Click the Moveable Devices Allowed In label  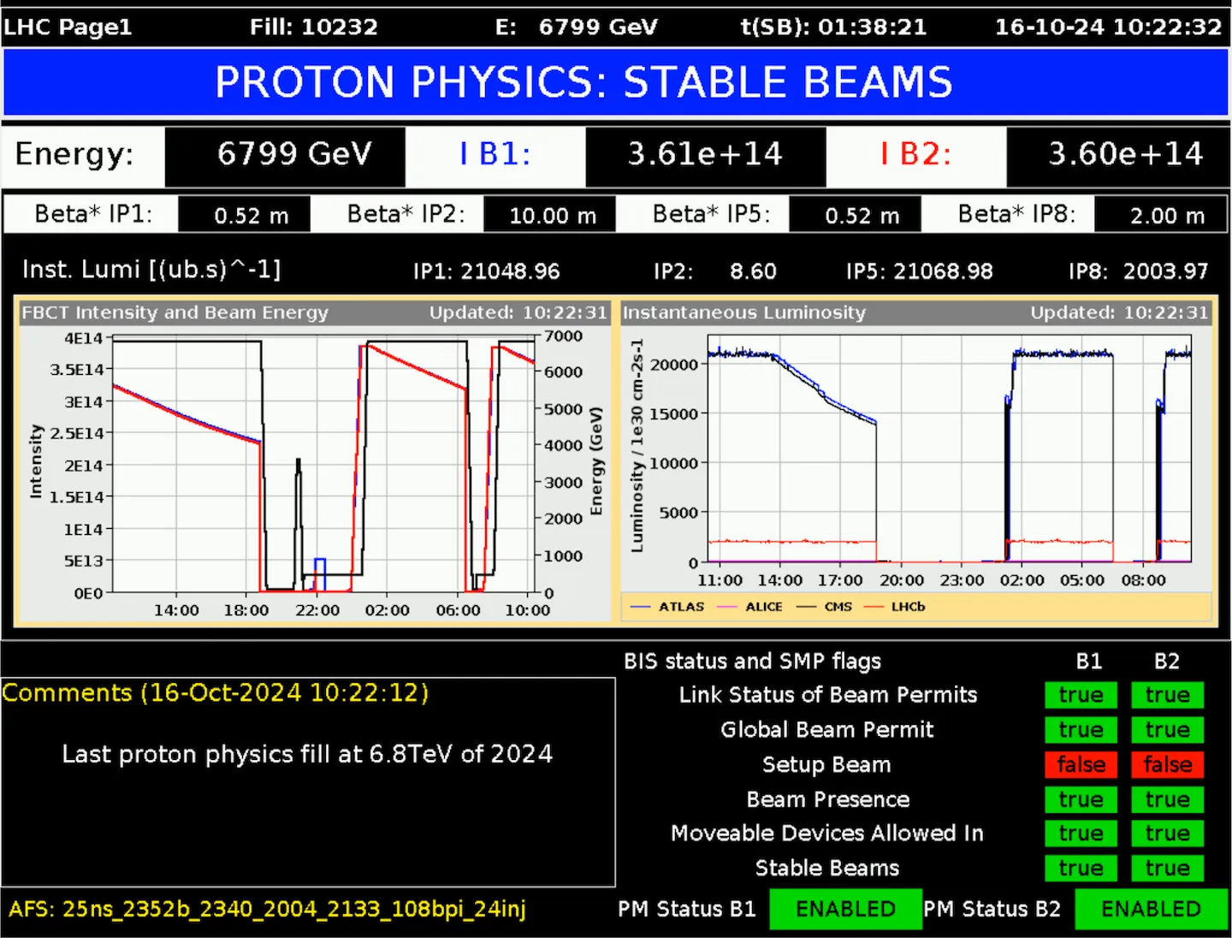(x=826, y=834)
